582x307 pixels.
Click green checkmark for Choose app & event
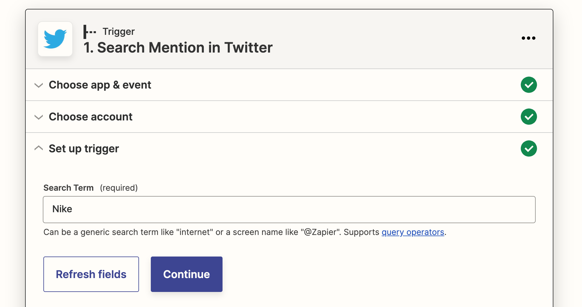coord(529,85)
